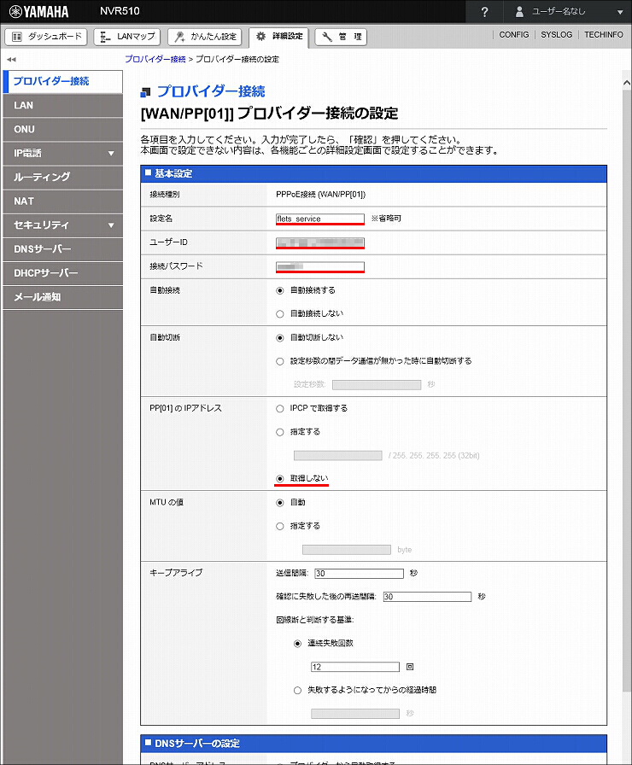Collapse the sidebar with double-arrow icon
632x765 pixels.
11,60
